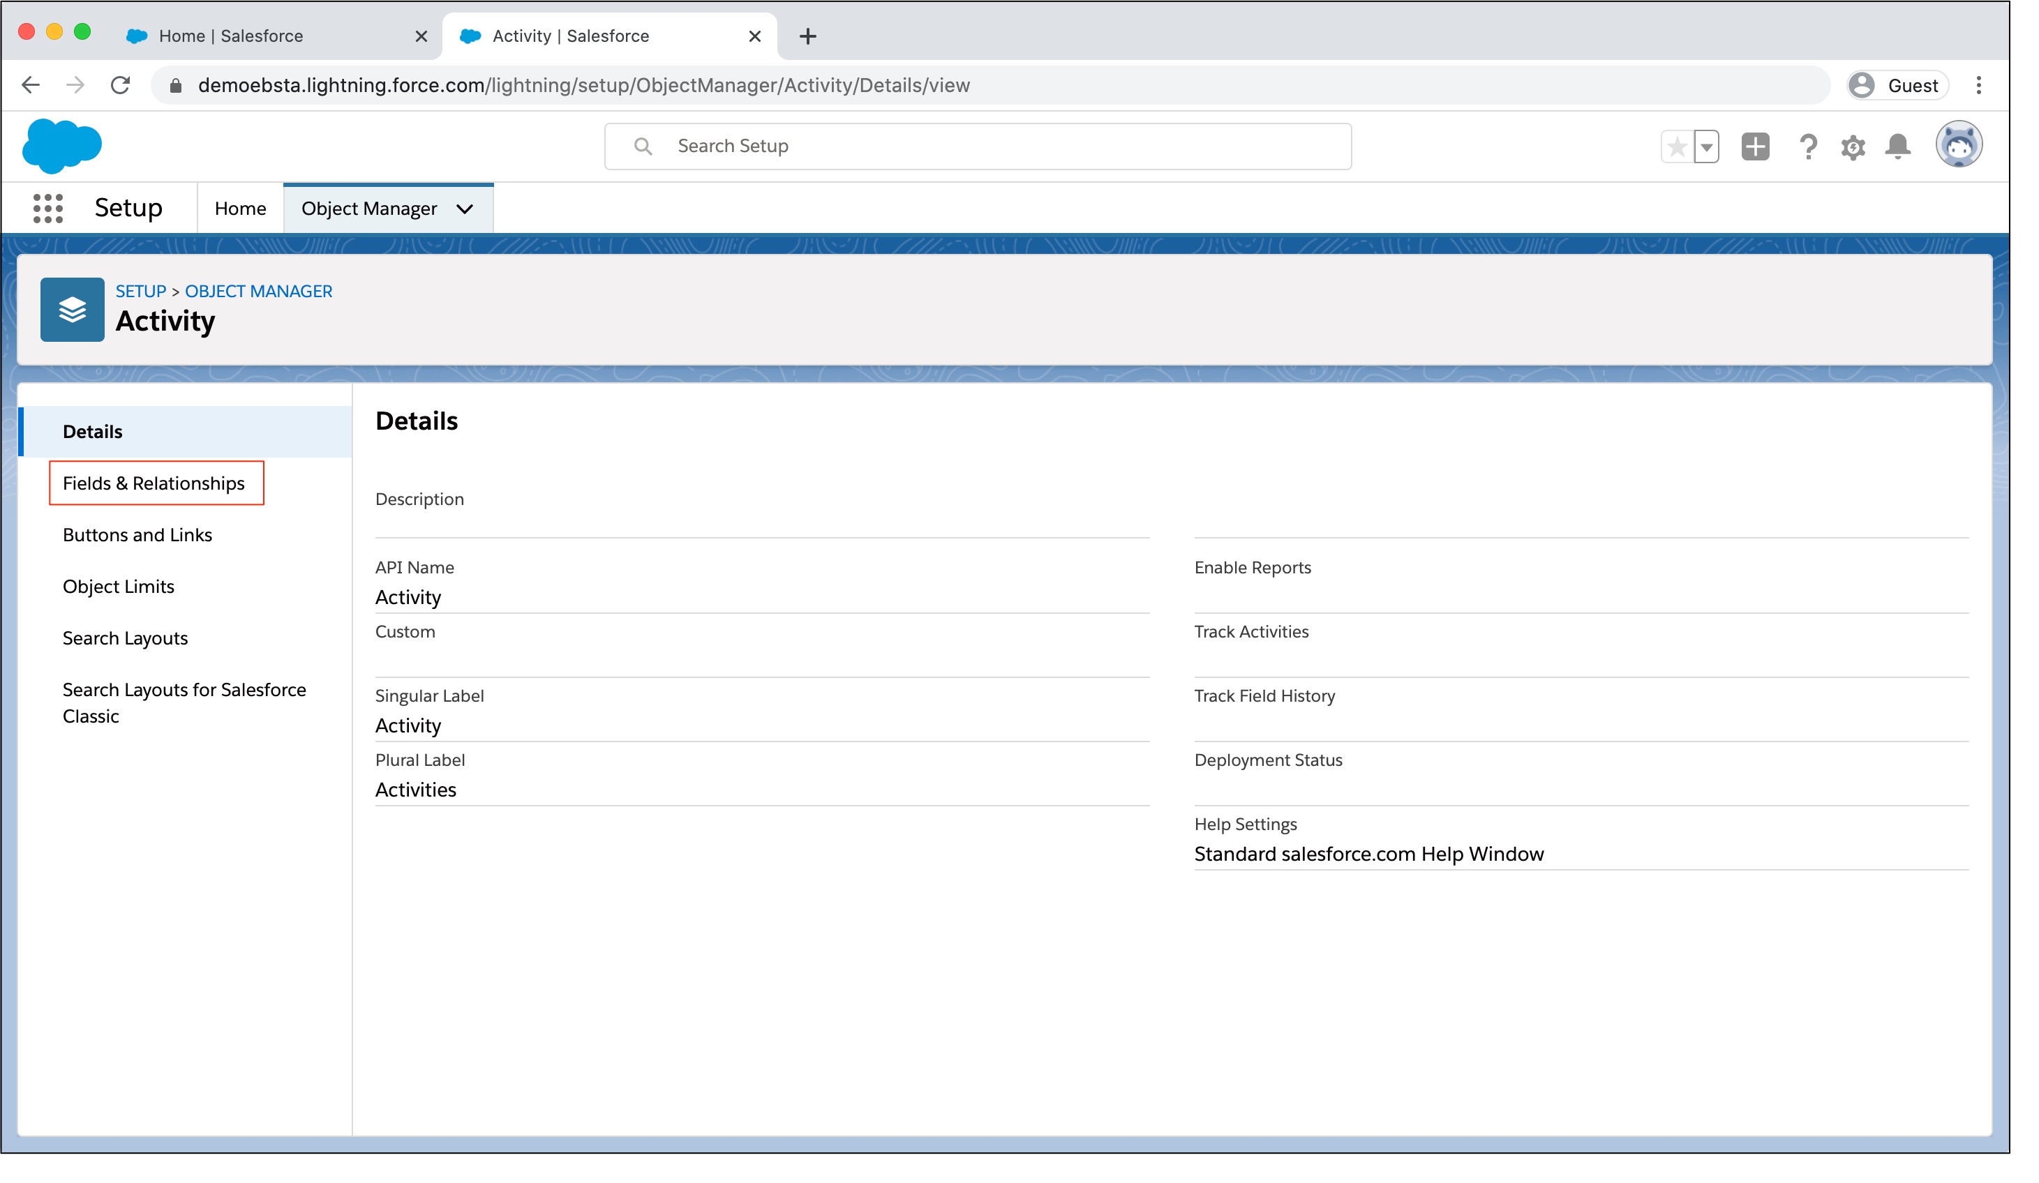
Task: Open the App Launcher grid icon
Action: click(x=47, y=209)
